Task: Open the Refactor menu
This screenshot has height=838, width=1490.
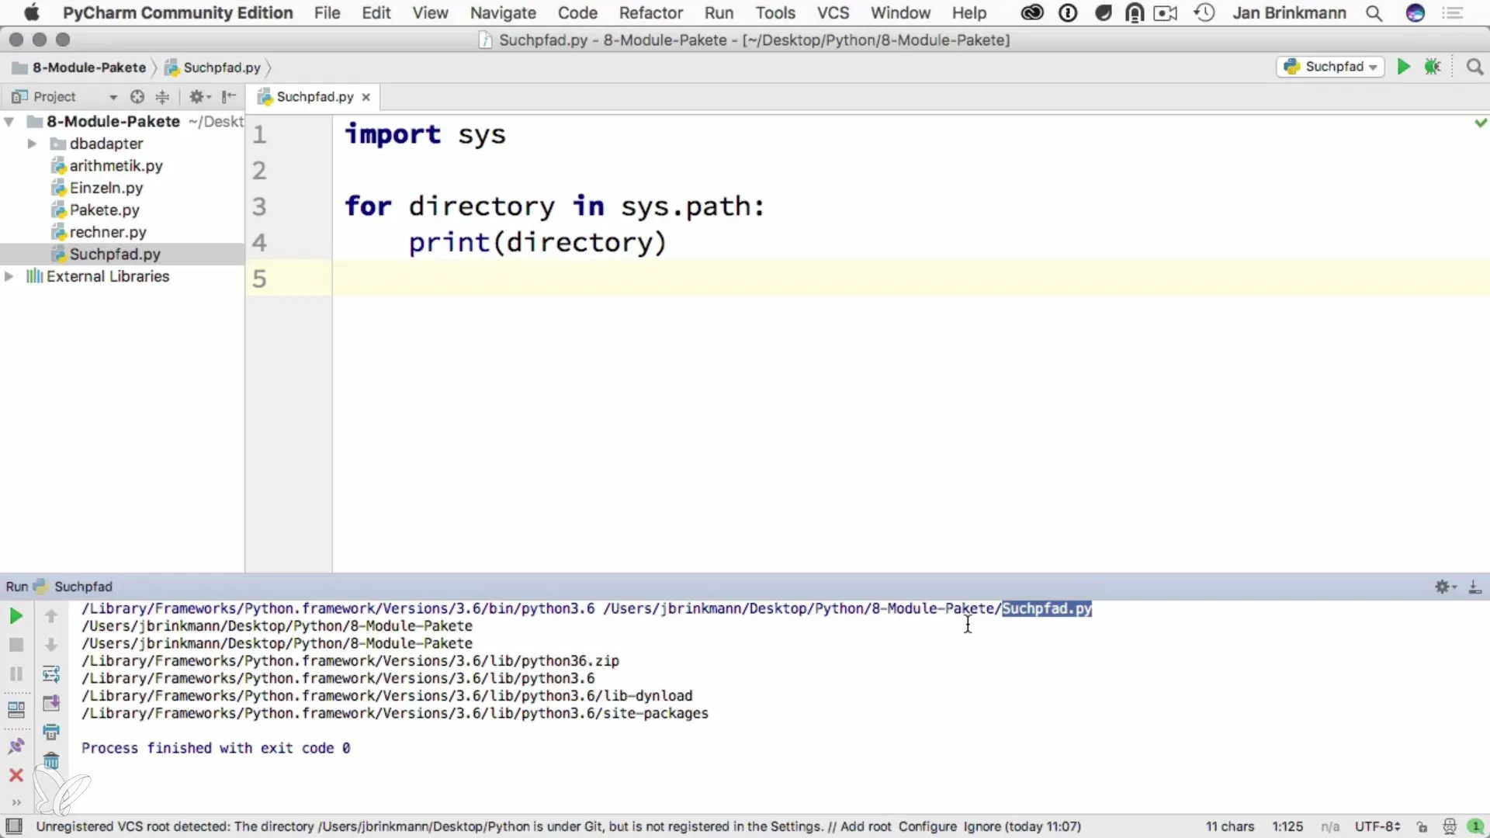Action: coord(650,13)
